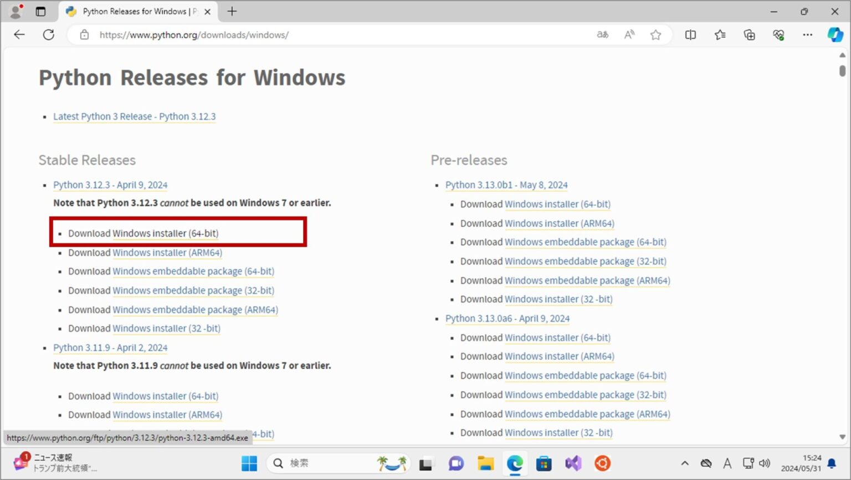
Task: Refresh the page with the reload icon
Action: (x=49, y=35)
